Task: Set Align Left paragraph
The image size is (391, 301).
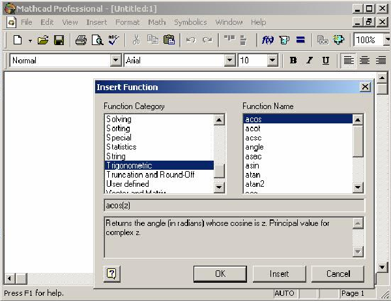Action: 349,60
